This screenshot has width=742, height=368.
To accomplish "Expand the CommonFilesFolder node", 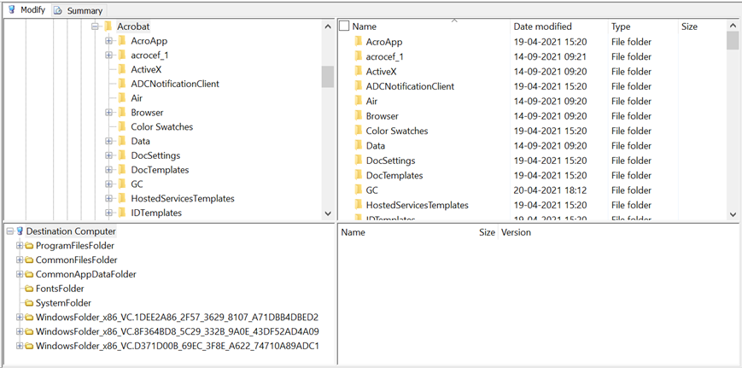I will click(x=20, y=260).
